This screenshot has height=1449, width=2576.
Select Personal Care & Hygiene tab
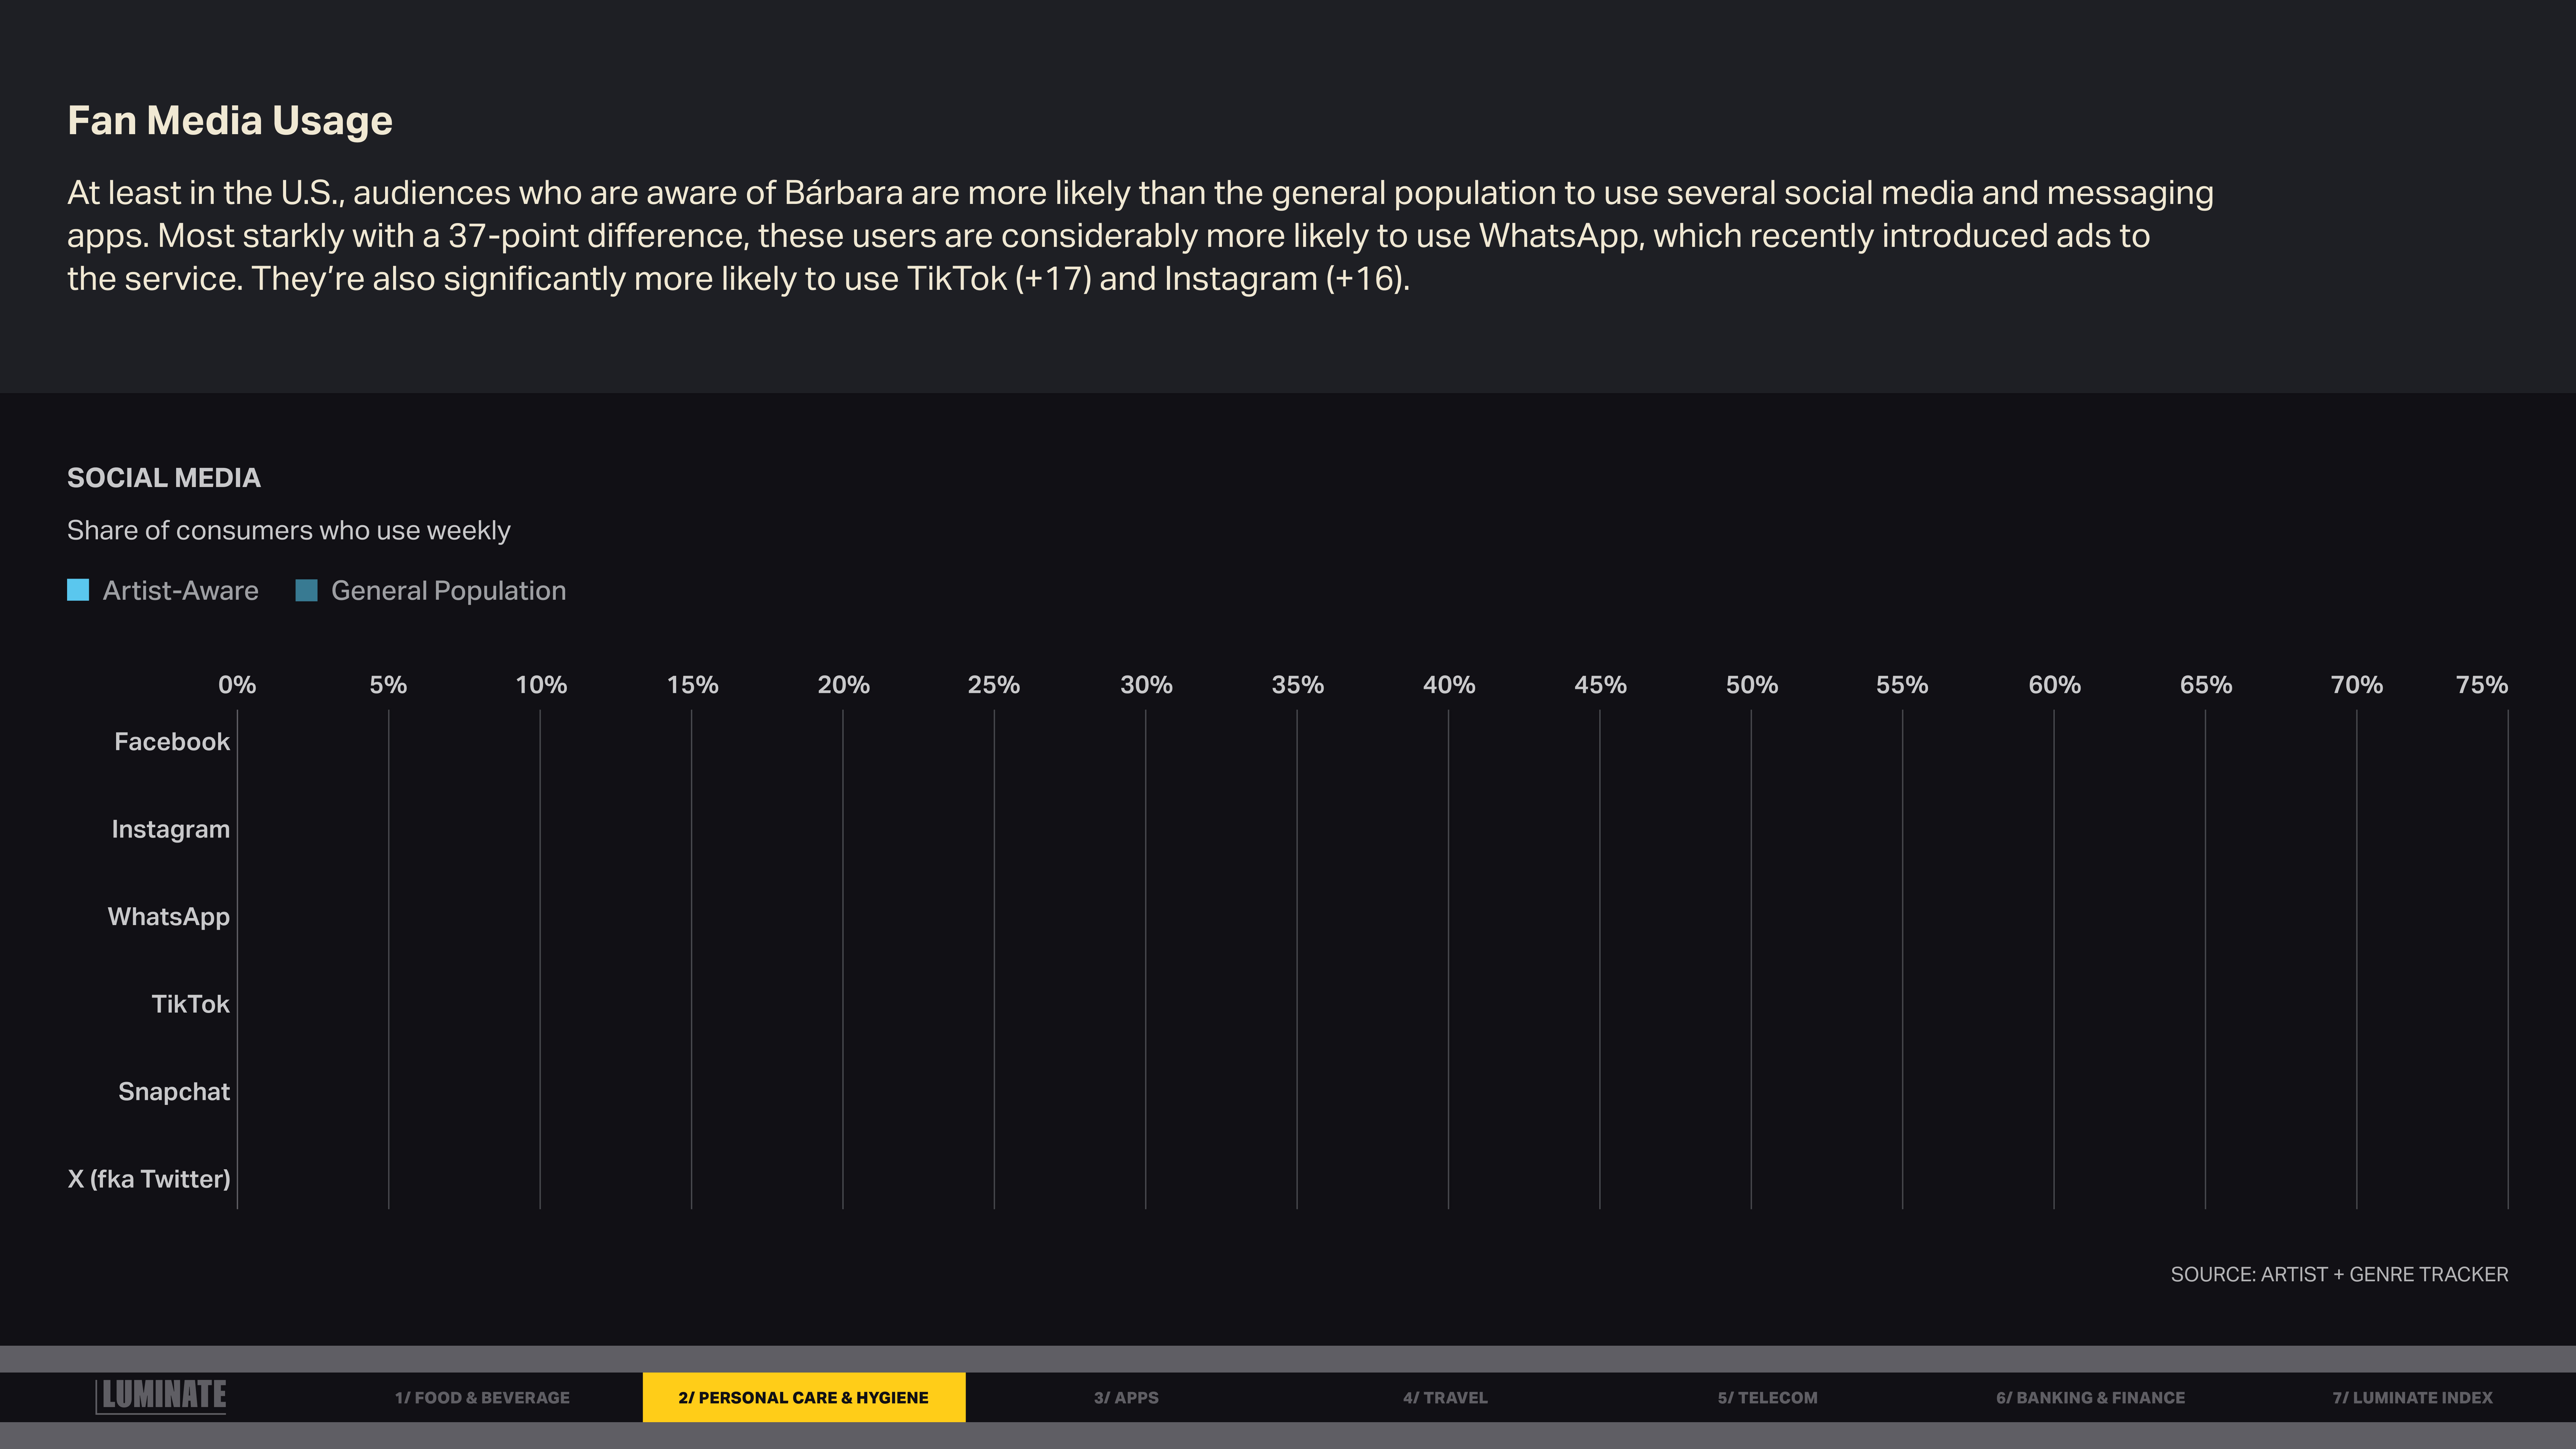pos(803,1397)
